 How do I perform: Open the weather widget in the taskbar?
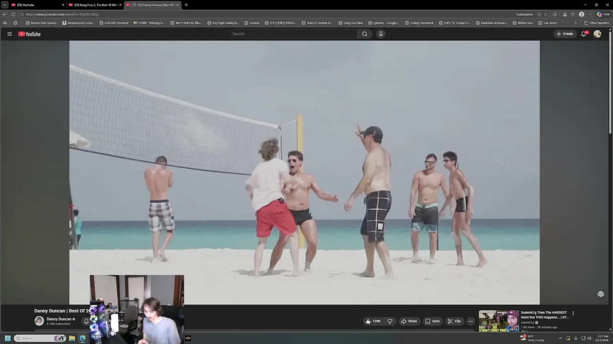532,338
